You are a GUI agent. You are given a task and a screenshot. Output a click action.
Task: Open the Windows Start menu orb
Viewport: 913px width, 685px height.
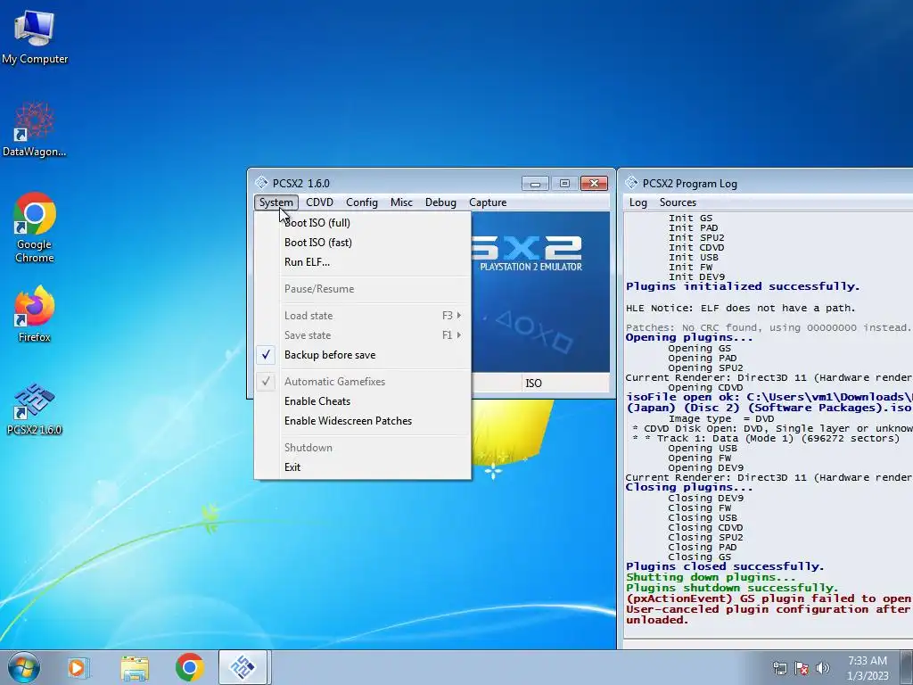point(24,667)
